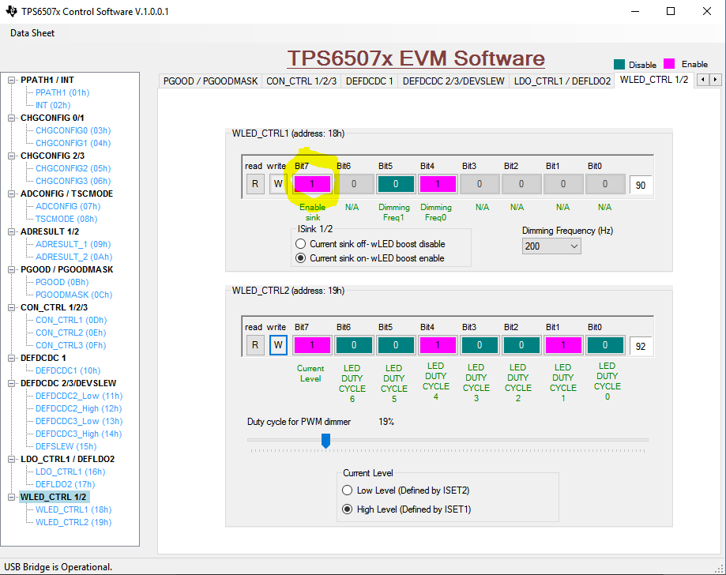Open CHGCONFIG0 (03h) register

pos(73,130)
